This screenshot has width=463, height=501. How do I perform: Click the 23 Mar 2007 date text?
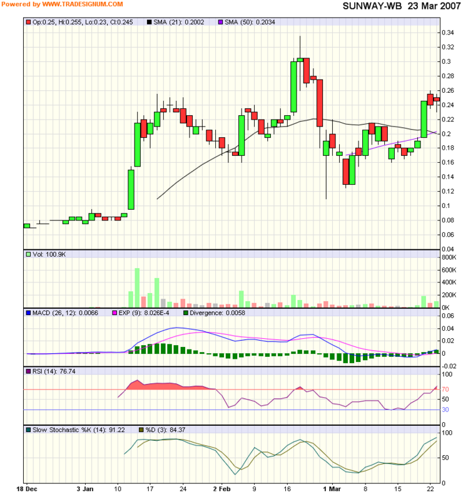[x=434, y=6]
